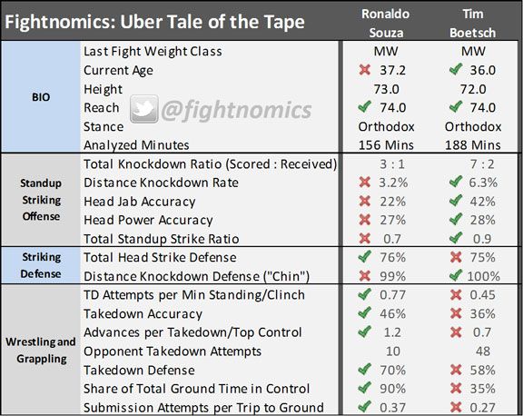Click red X beside Souza's 3.2% knockdown rate
The width and height of the screenshot is (523, 416).
point(365,182)
